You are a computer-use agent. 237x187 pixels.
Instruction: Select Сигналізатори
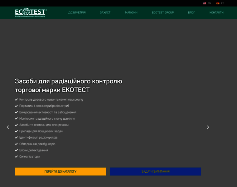30,157
